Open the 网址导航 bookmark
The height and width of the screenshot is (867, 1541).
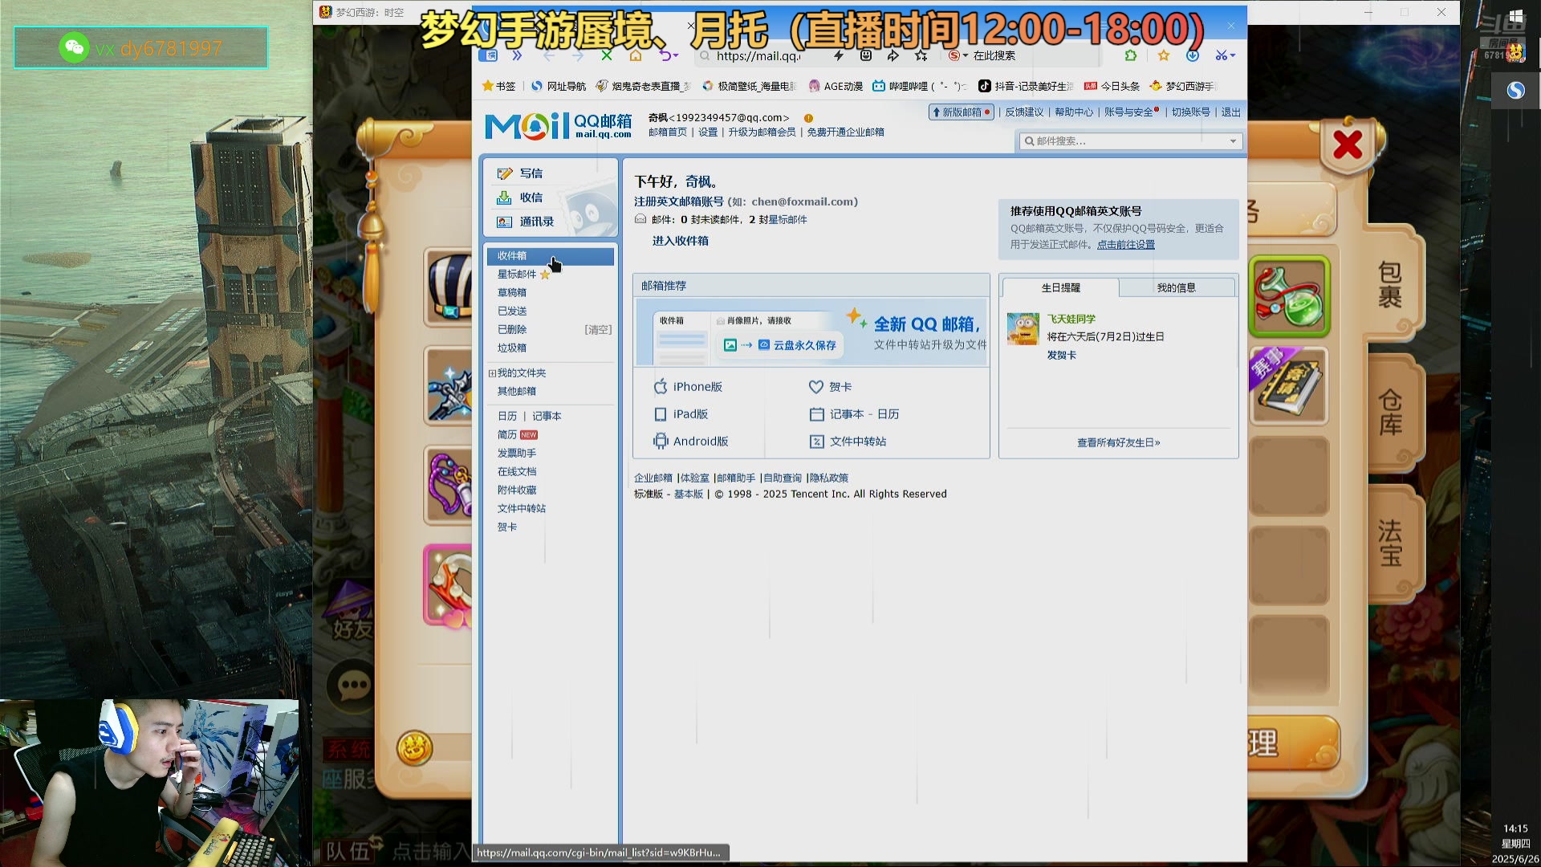point(559,86)
